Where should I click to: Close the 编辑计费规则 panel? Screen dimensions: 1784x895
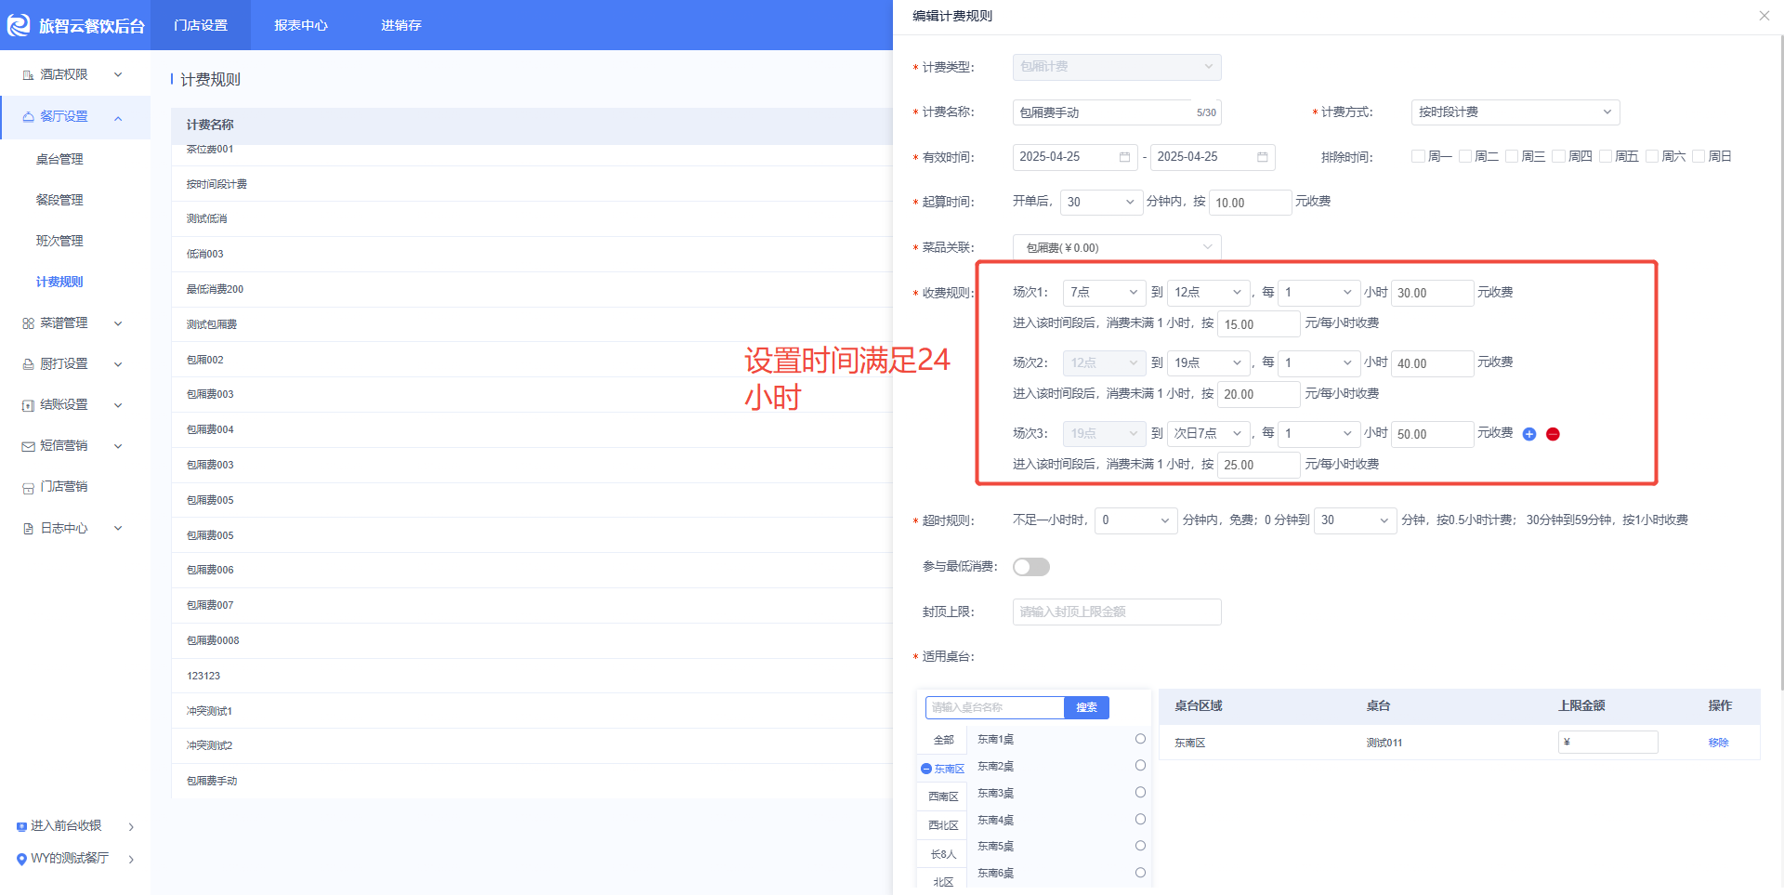[x=1764, y=16]
